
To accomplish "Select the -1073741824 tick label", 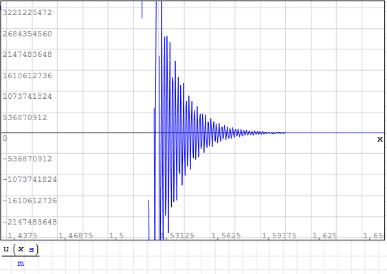I will click(30, 179).
